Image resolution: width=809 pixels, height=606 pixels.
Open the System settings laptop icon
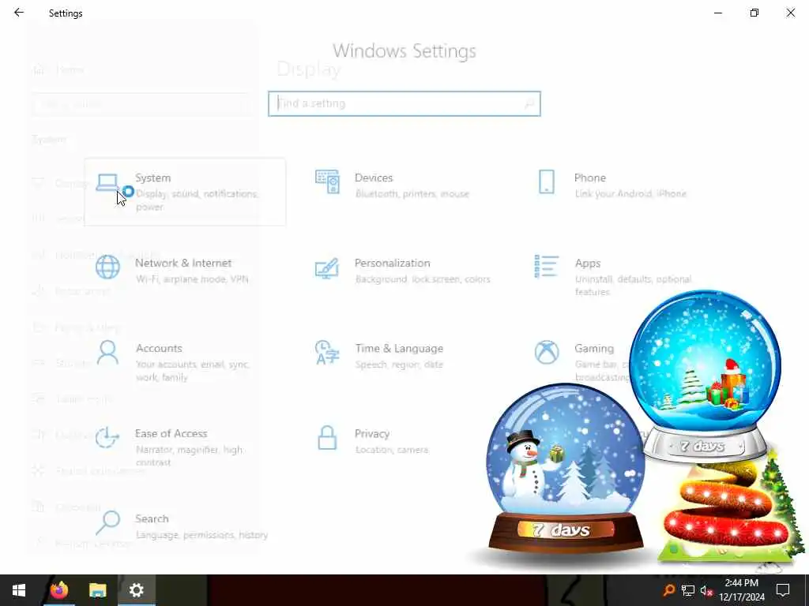coord(107,183)
